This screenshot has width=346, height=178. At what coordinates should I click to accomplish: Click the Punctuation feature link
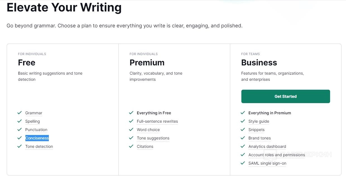click(36, 130)
